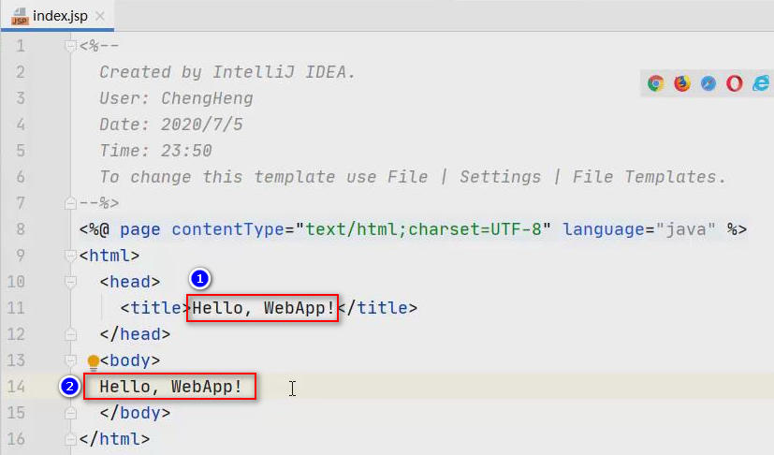Collapse the comment block at line 1

[x=69, y=46]
